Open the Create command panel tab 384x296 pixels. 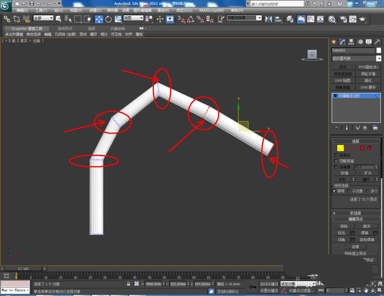pyautogui.click(x=334, y=42)
